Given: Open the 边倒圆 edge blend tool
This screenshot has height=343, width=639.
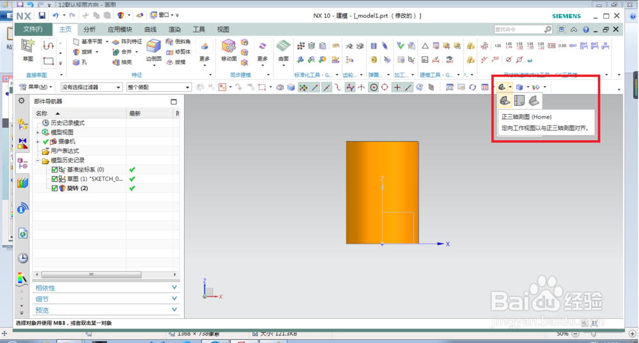Looking at the screenshot, I should [153, 50].
